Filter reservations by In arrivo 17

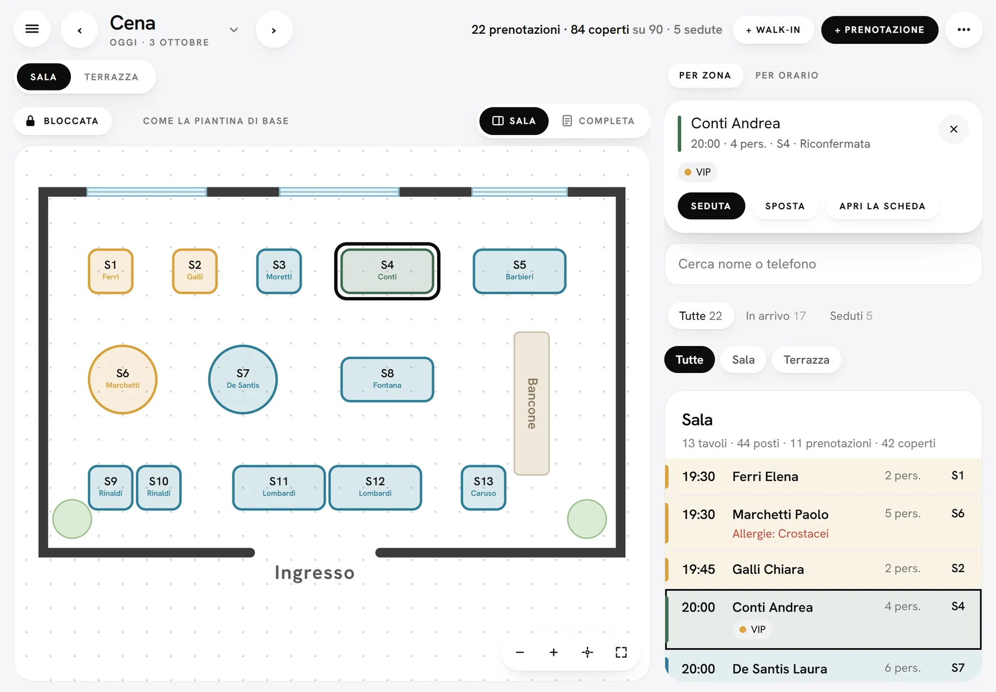coord(775,316)
